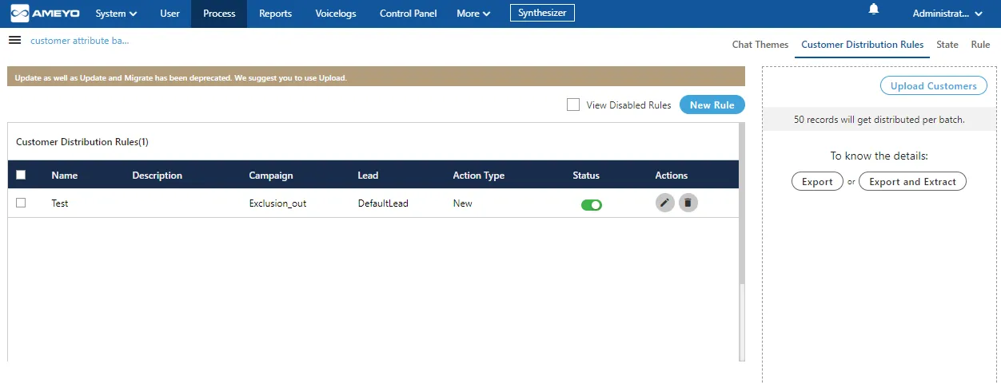The height and width of the screenshot is (383, 1001).
Task: Go to the Reports menu
Action: tap(275, 14)
